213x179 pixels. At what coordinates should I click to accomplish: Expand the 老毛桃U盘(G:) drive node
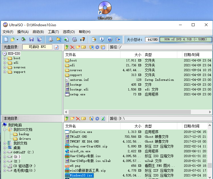coord(5,170)
